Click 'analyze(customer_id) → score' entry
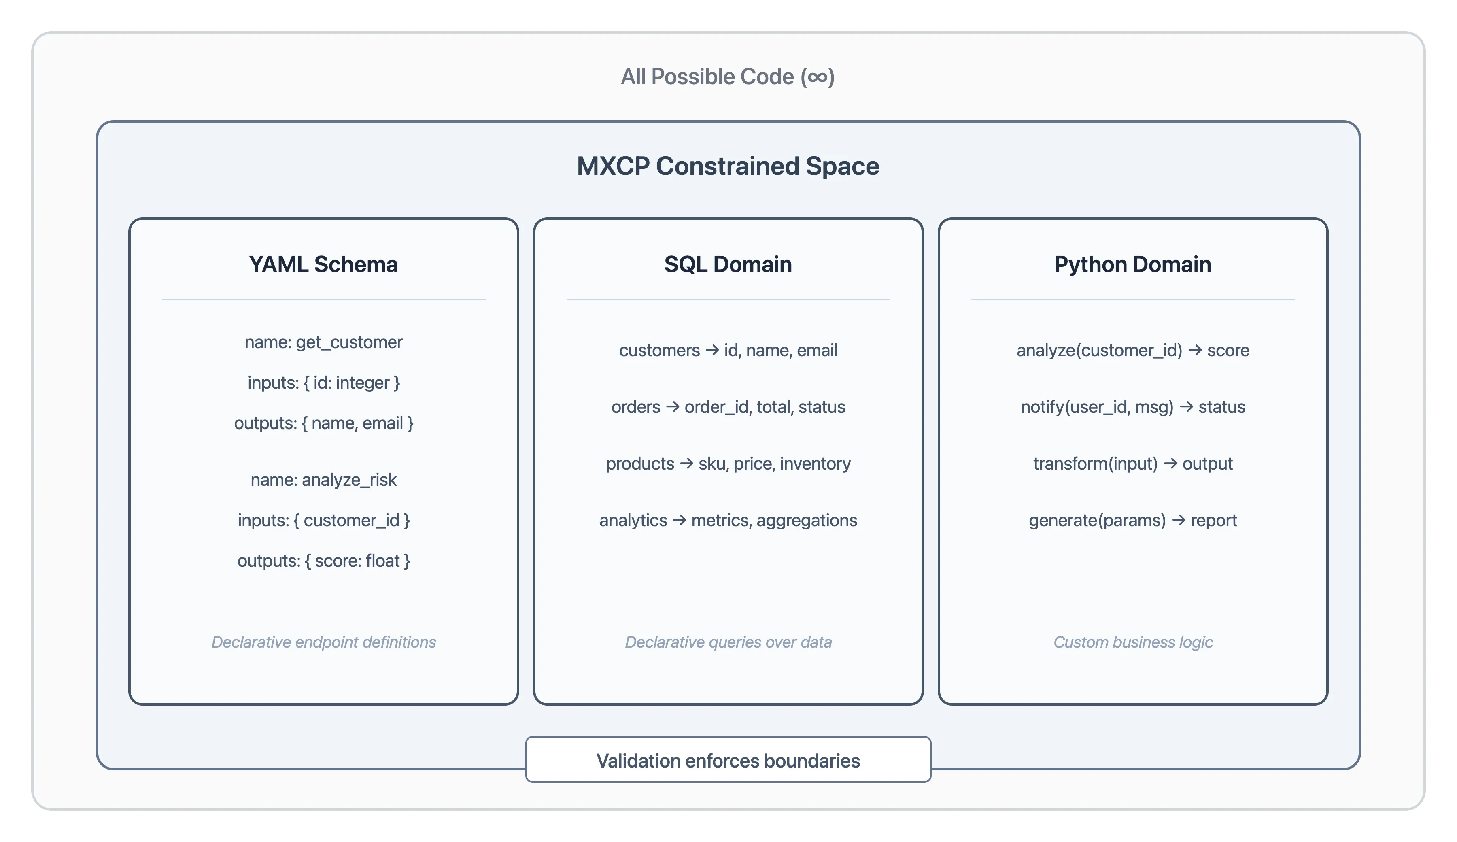 (x=1133, y=350)
